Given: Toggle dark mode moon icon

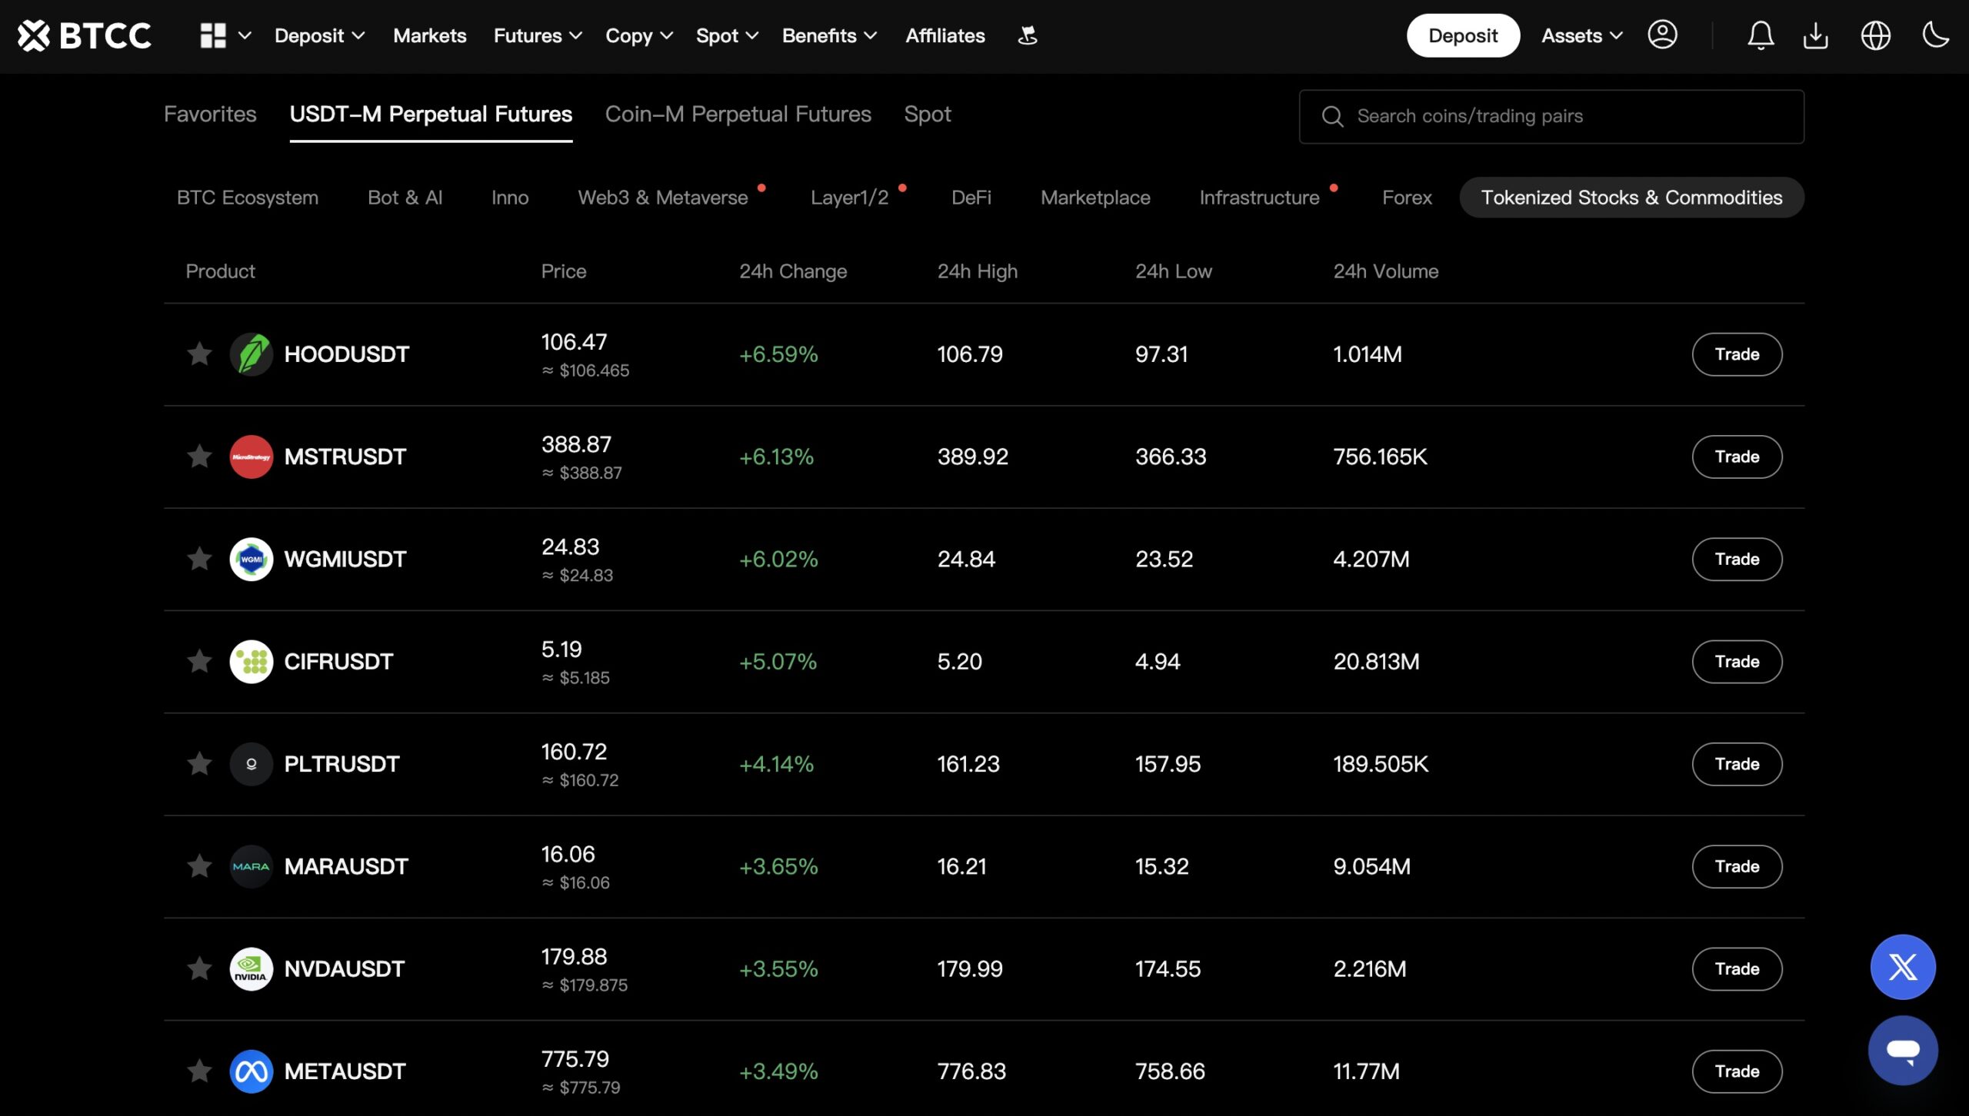Looking at the screenshot, I should click(1935, 35).
